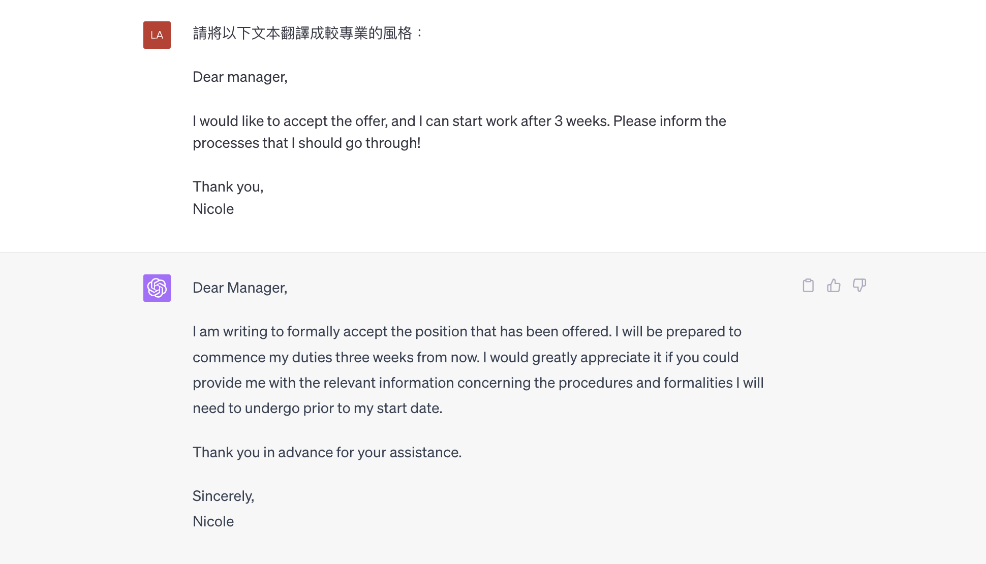Click the red LA user avatar

coord(157,35)
